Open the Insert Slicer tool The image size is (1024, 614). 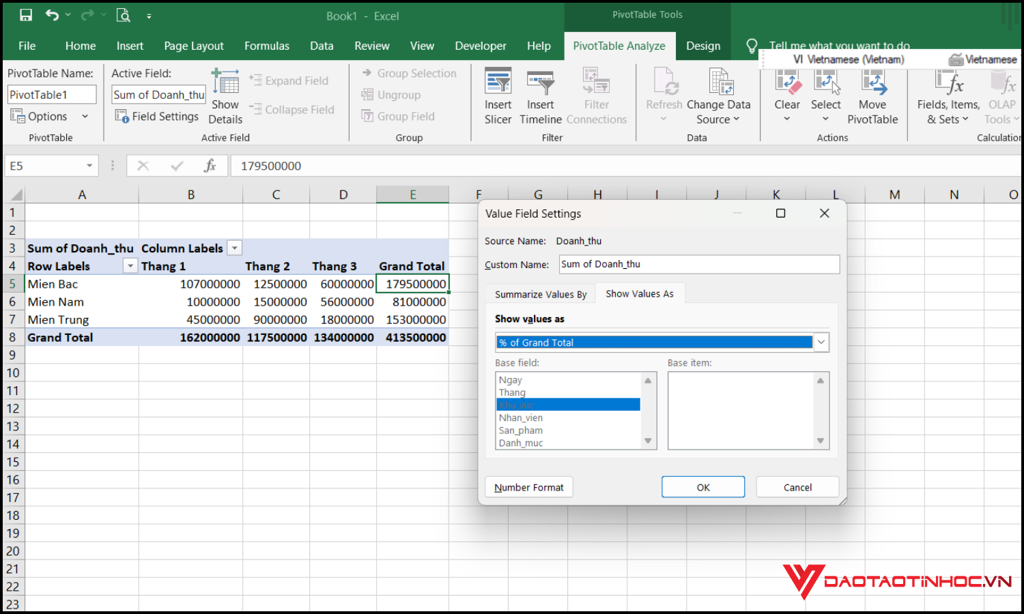point(498,96)
